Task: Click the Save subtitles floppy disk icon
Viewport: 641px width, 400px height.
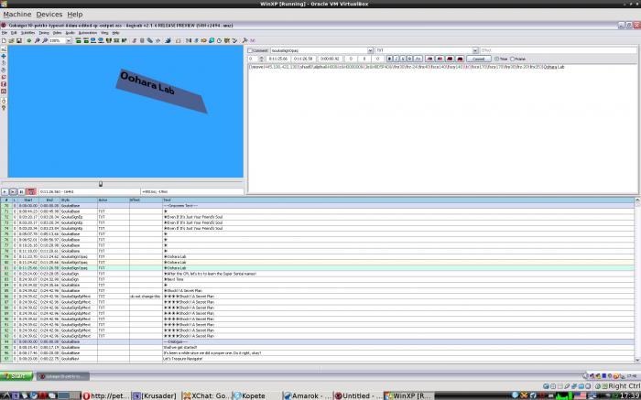Action: [19, 40]
